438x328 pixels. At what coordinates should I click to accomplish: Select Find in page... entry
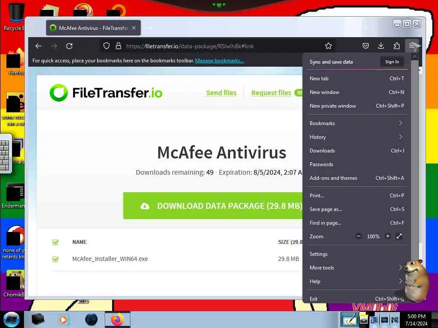tap(357, 223)
